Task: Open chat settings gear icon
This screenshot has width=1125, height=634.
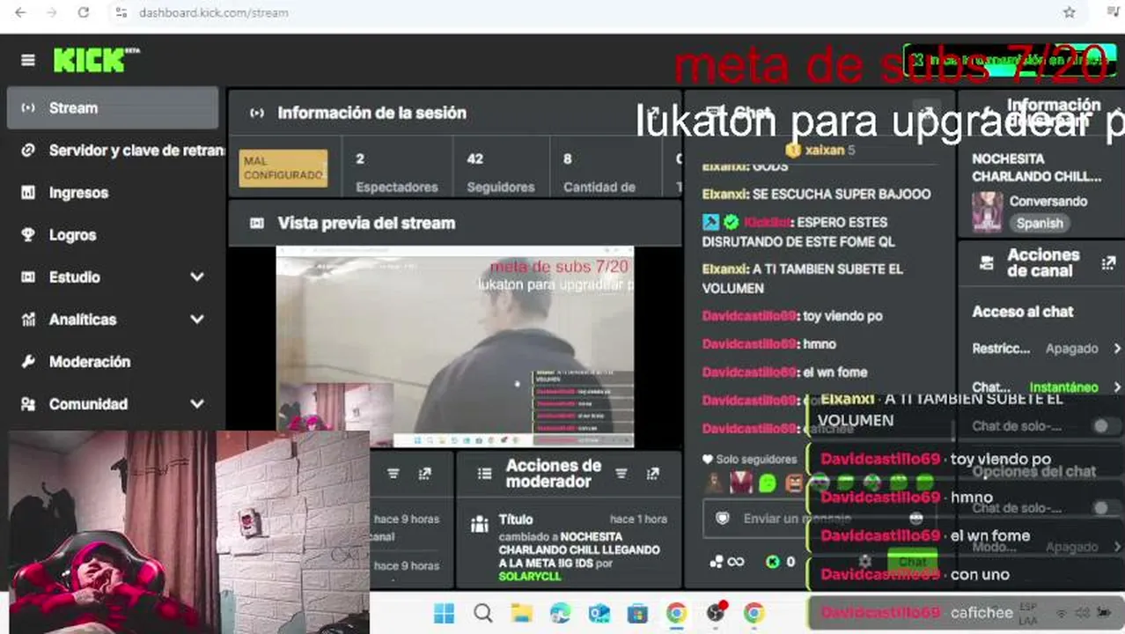Action: [x=865, y=561]
